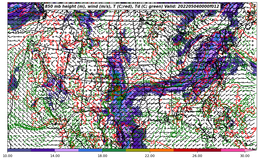This screenshot has height=160, width=259.
Task: Click the 10.00 colorbar tick label
Action: coord(7,156)
